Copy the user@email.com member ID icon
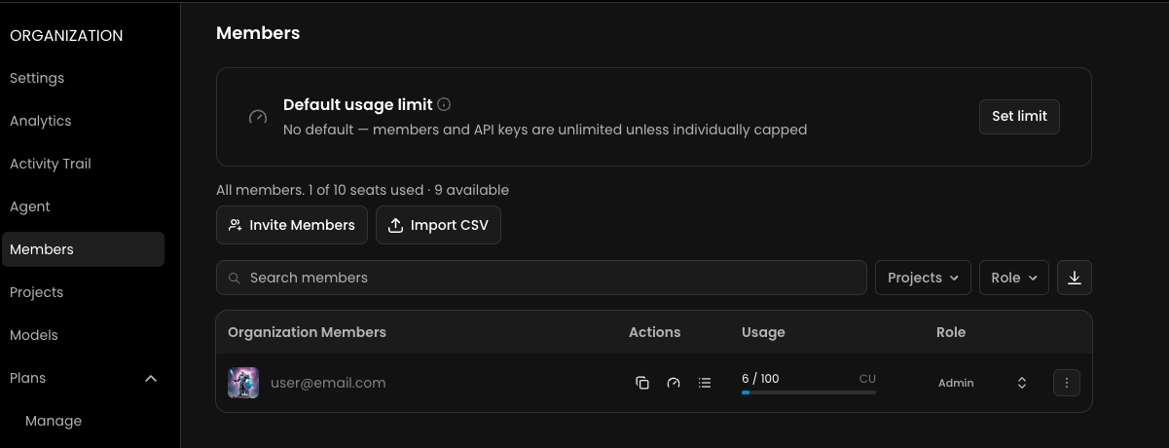This screenshot has width=1169, height=448. click(642, 383)
